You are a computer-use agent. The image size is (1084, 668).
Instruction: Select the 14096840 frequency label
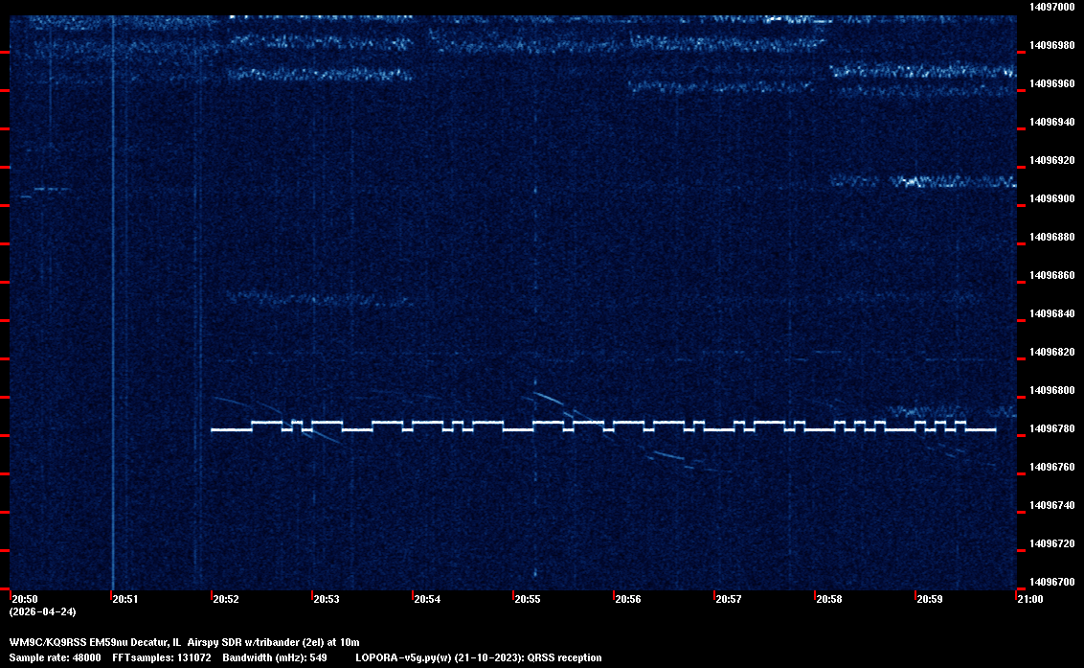[x=1051, y=313]
